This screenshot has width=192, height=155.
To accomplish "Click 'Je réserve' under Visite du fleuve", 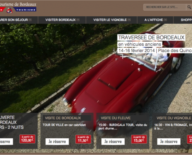I will coord(113,141).
